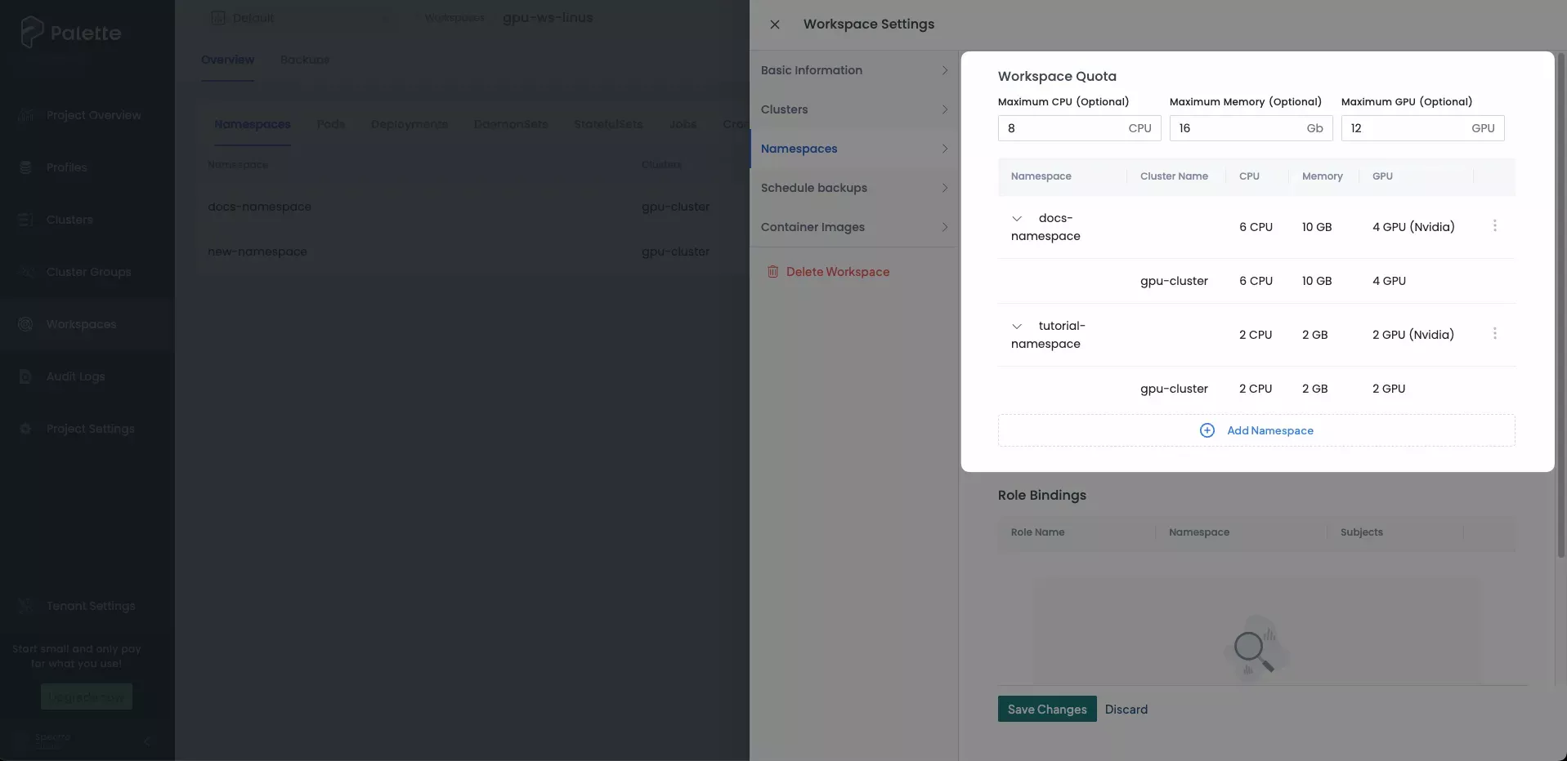Click Delete Workspace
1567x761 pixels.
(839, 271)
